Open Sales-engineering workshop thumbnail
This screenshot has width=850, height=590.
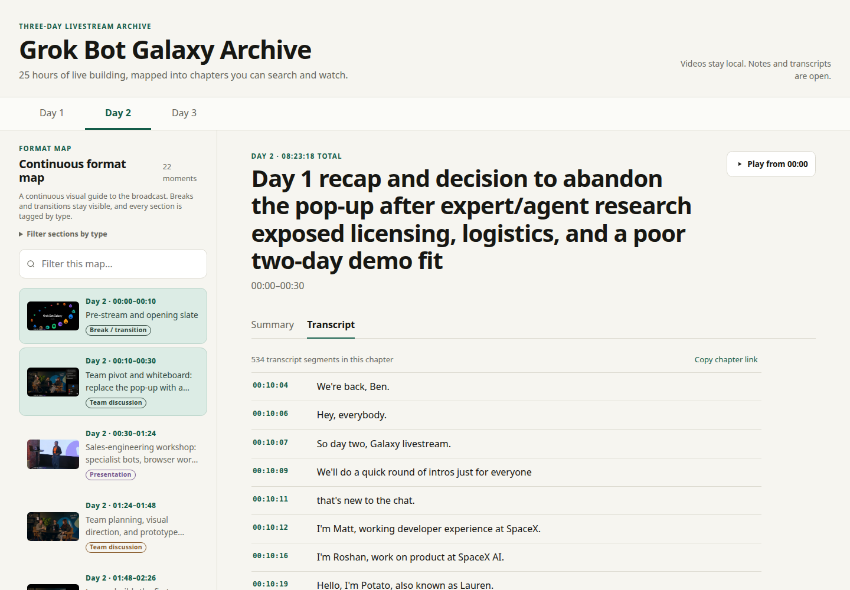click(x=53, y=454)
